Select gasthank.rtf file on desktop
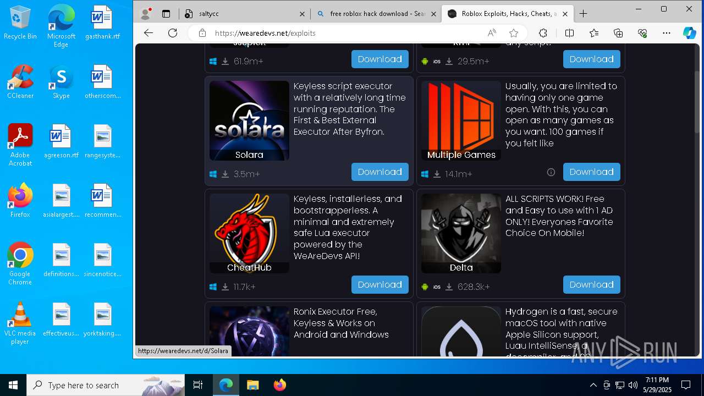The width and height of the screenshot is (704, 396). 102,23
